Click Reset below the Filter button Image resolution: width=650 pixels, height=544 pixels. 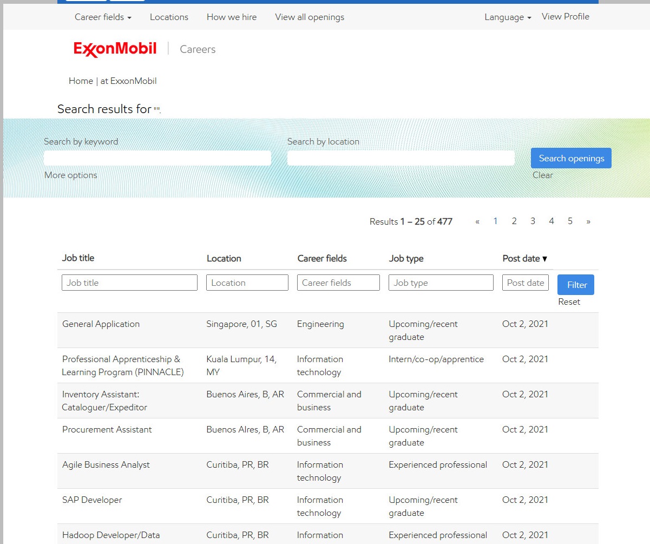[x=569, y=302]
